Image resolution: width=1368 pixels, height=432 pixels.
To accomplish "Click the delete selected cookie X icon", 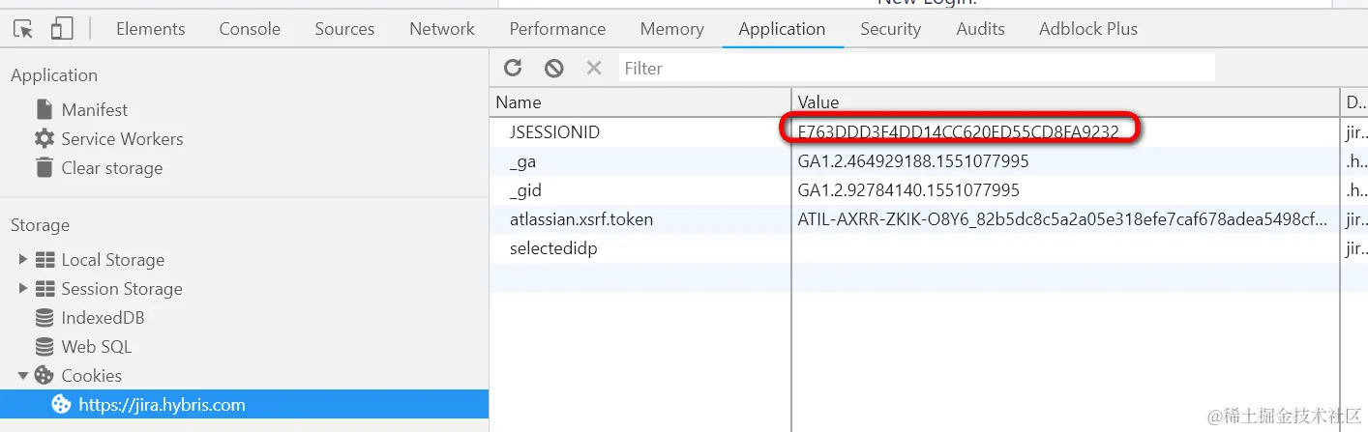I will point(594,68).
